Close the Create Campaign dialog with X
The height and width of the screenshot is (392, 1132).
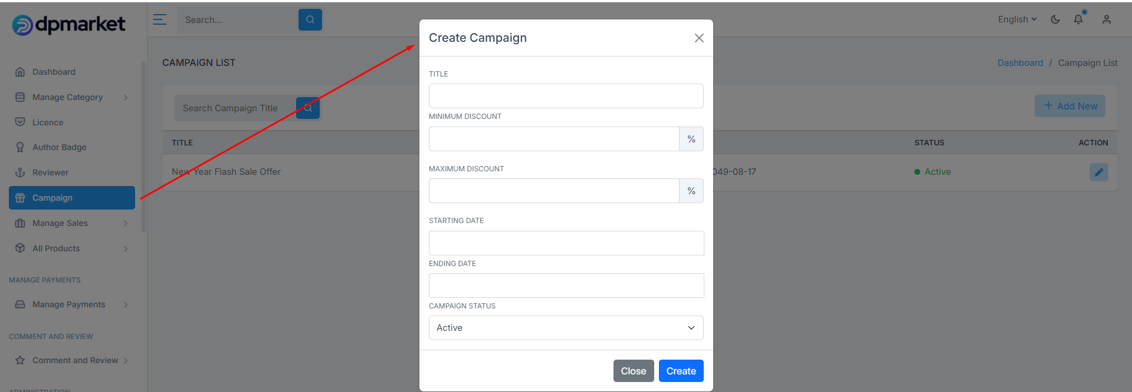pyautogui.click(x=699, y=38)
